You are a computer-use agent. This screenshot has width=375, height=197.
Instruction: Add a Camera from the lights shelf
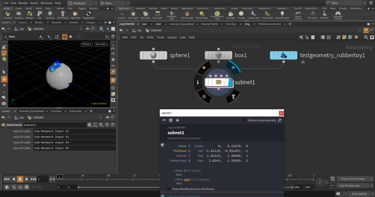tap(122, 15)
